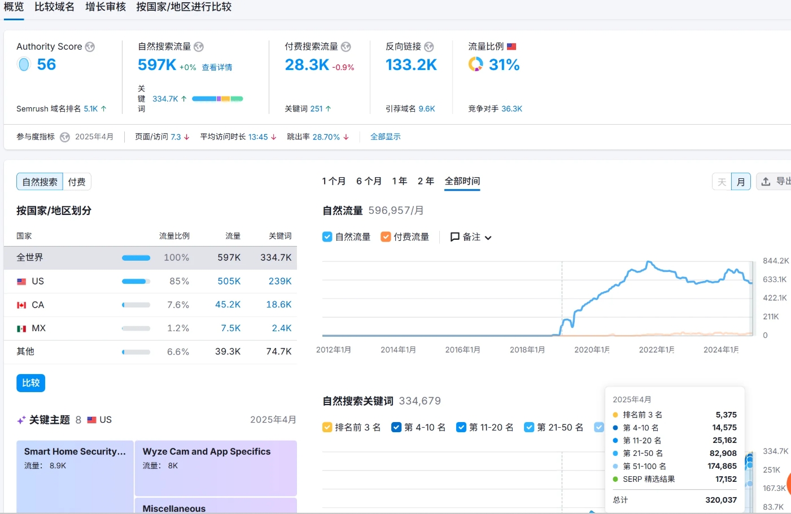Screen dimensions: 791x514
Task: Toggle 排名前 3 名 checkbox
Action: pos(327,427)
